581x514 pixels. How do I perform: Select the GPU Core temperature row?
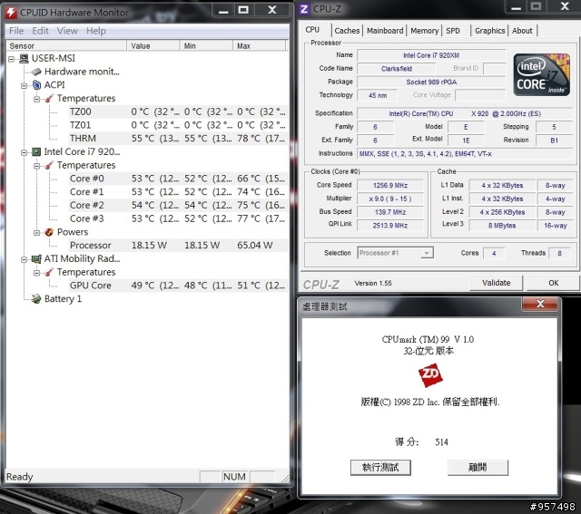click(178, 286)
